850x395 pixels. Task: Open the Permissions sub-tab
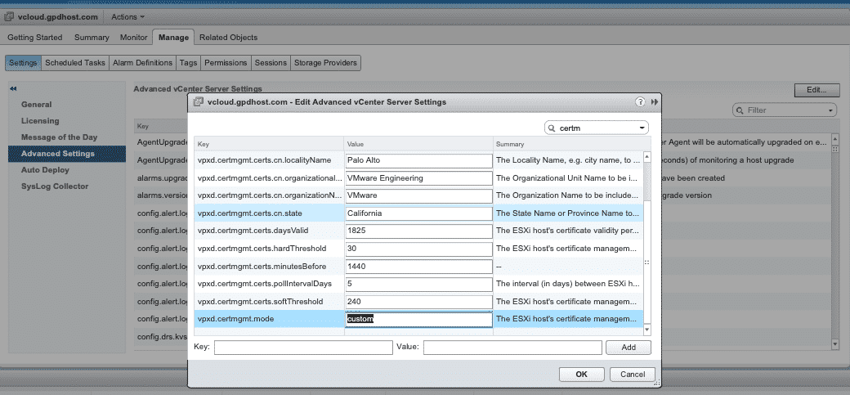click(226, 62)
